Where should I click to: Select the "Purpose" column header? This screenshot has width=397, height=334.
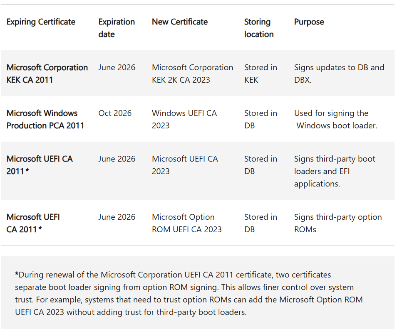tap(309, 22)
